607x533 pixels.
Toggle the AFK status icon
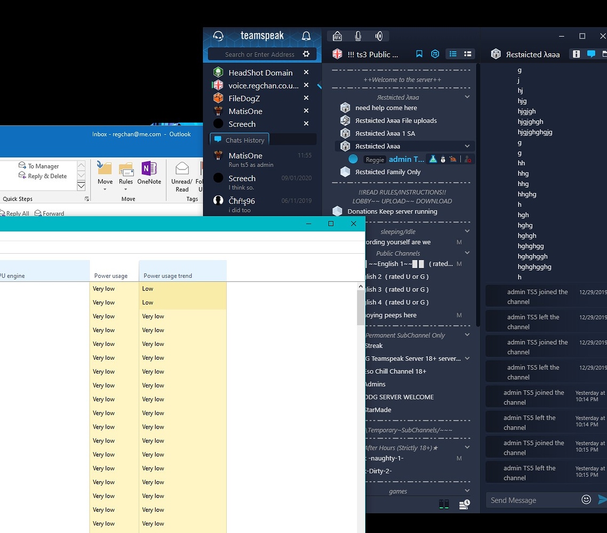[338, 36]
